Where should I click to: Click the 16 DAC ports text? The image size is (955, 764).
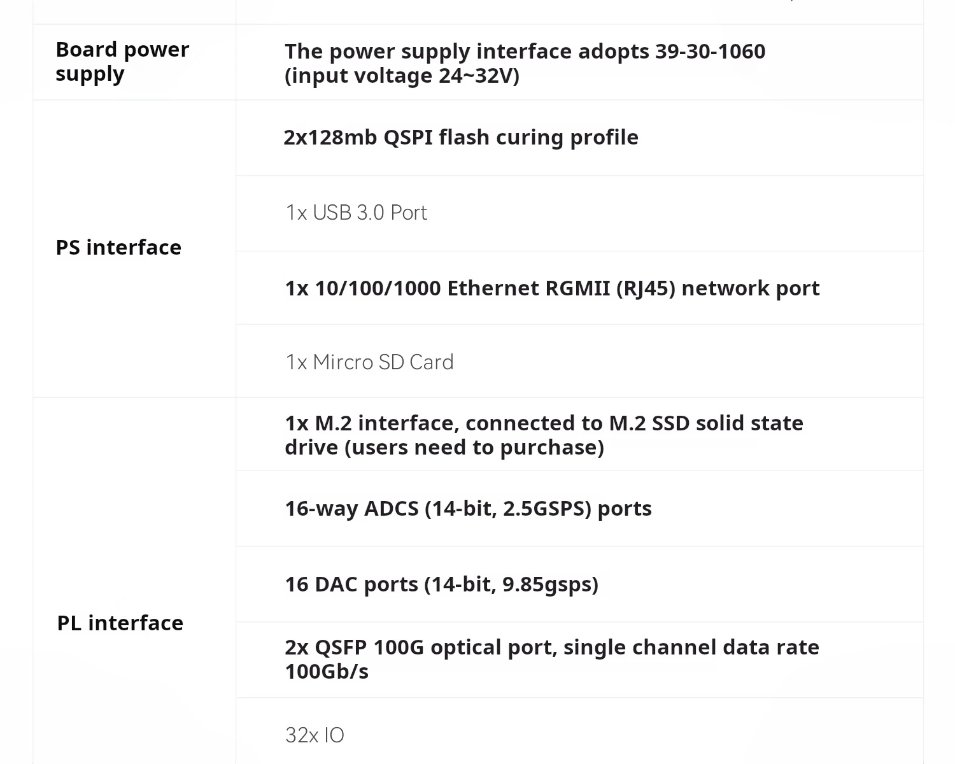click(351, 584)
